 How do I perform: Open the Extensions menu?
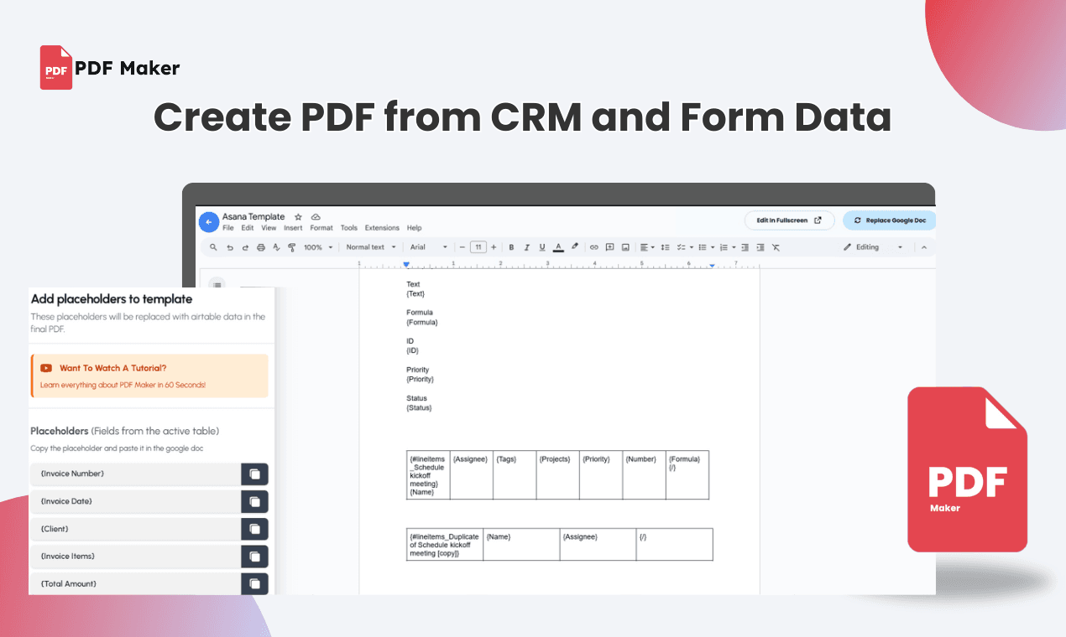tap(382, 228)
